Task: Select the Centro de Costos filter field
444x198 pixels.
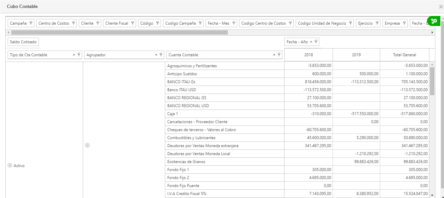Action: pyautogui.click(x=56, y=23)
